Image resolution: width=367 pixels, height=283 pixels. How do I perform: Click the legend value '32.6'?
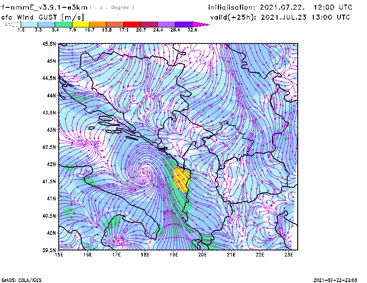click(x=192, y=30)
